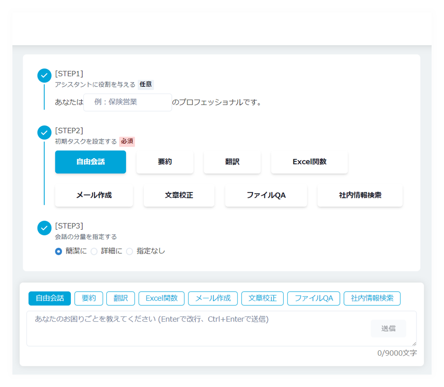Switch to the 文章校正 tab above chat box

(x=263, y=298)
